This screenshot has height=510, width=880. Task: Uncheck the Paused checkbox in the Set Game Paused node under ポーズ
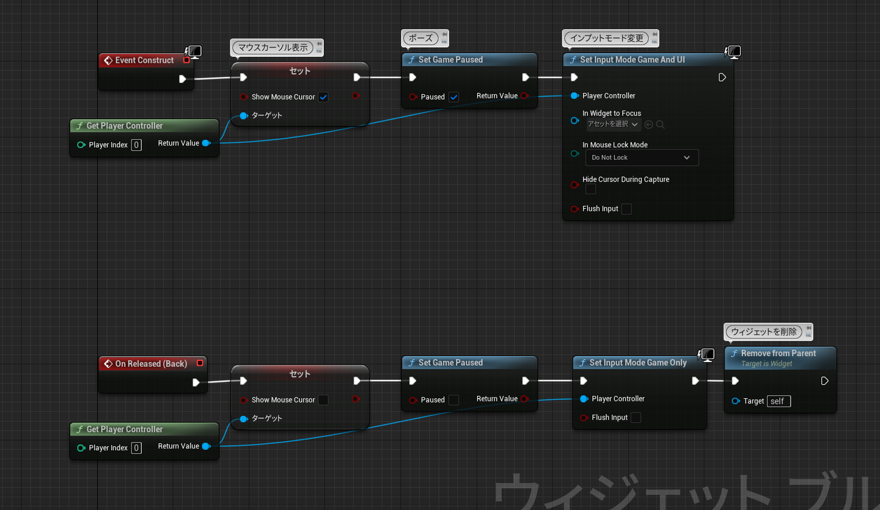(x=453, y=97)
